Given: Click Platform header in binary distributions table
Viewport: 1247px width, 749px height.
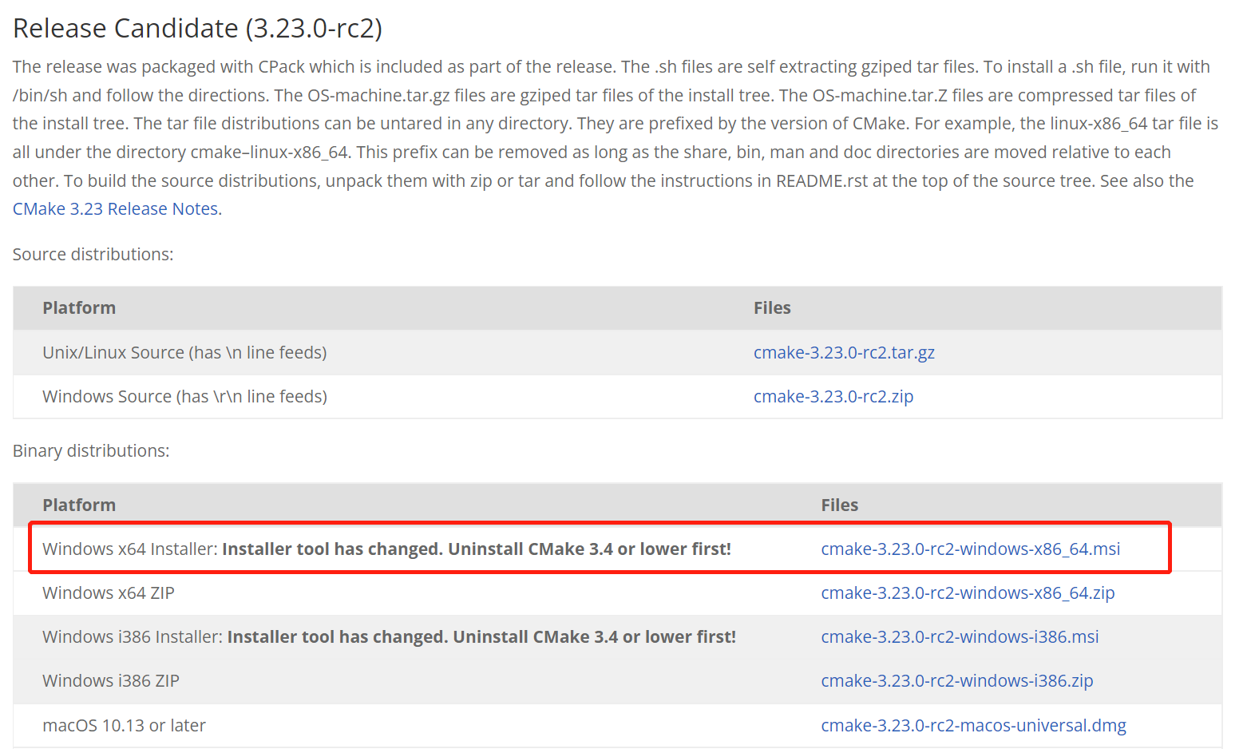Looking at the screenshot, I should point(79,505).
